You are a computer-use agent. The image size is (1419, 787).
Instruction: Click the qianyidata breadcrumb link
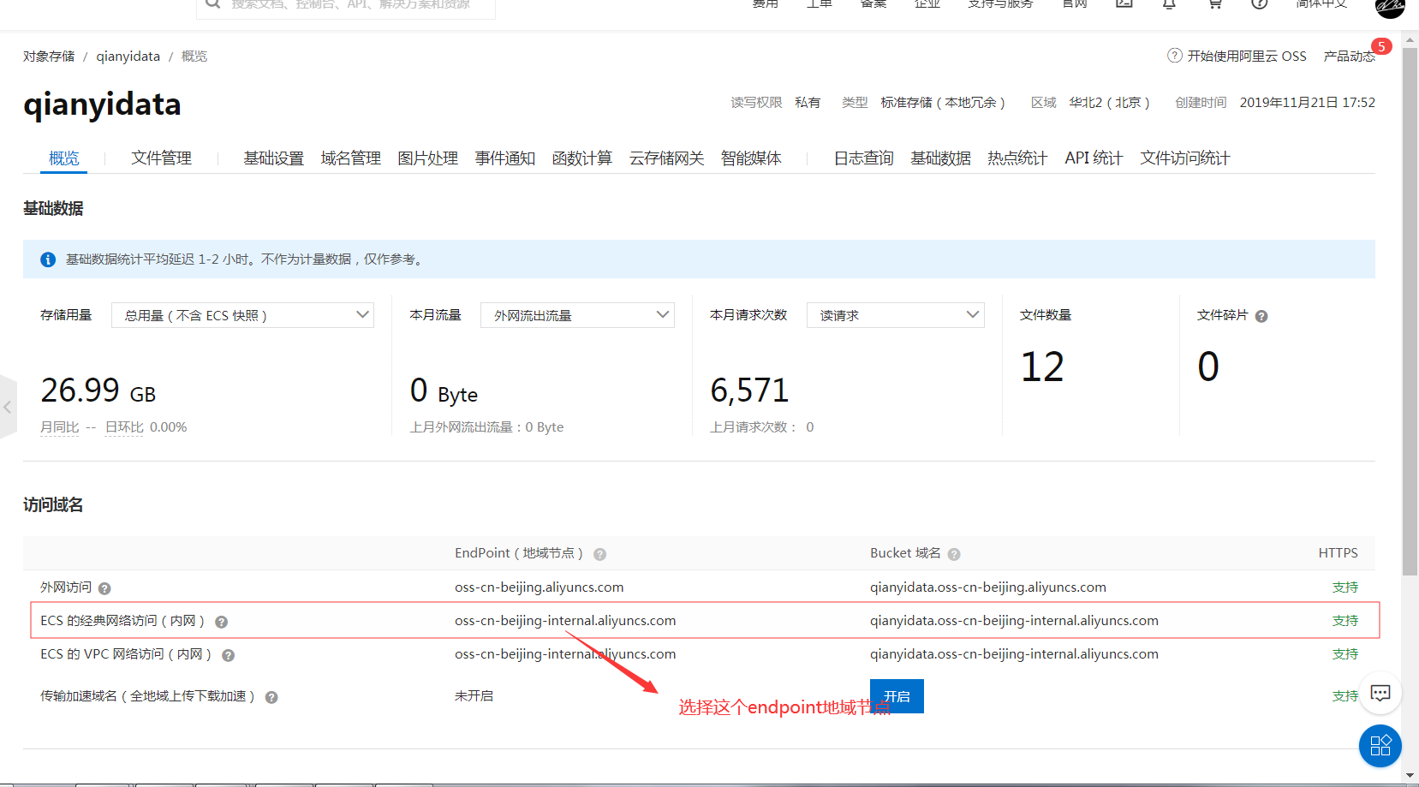point(128,56)
